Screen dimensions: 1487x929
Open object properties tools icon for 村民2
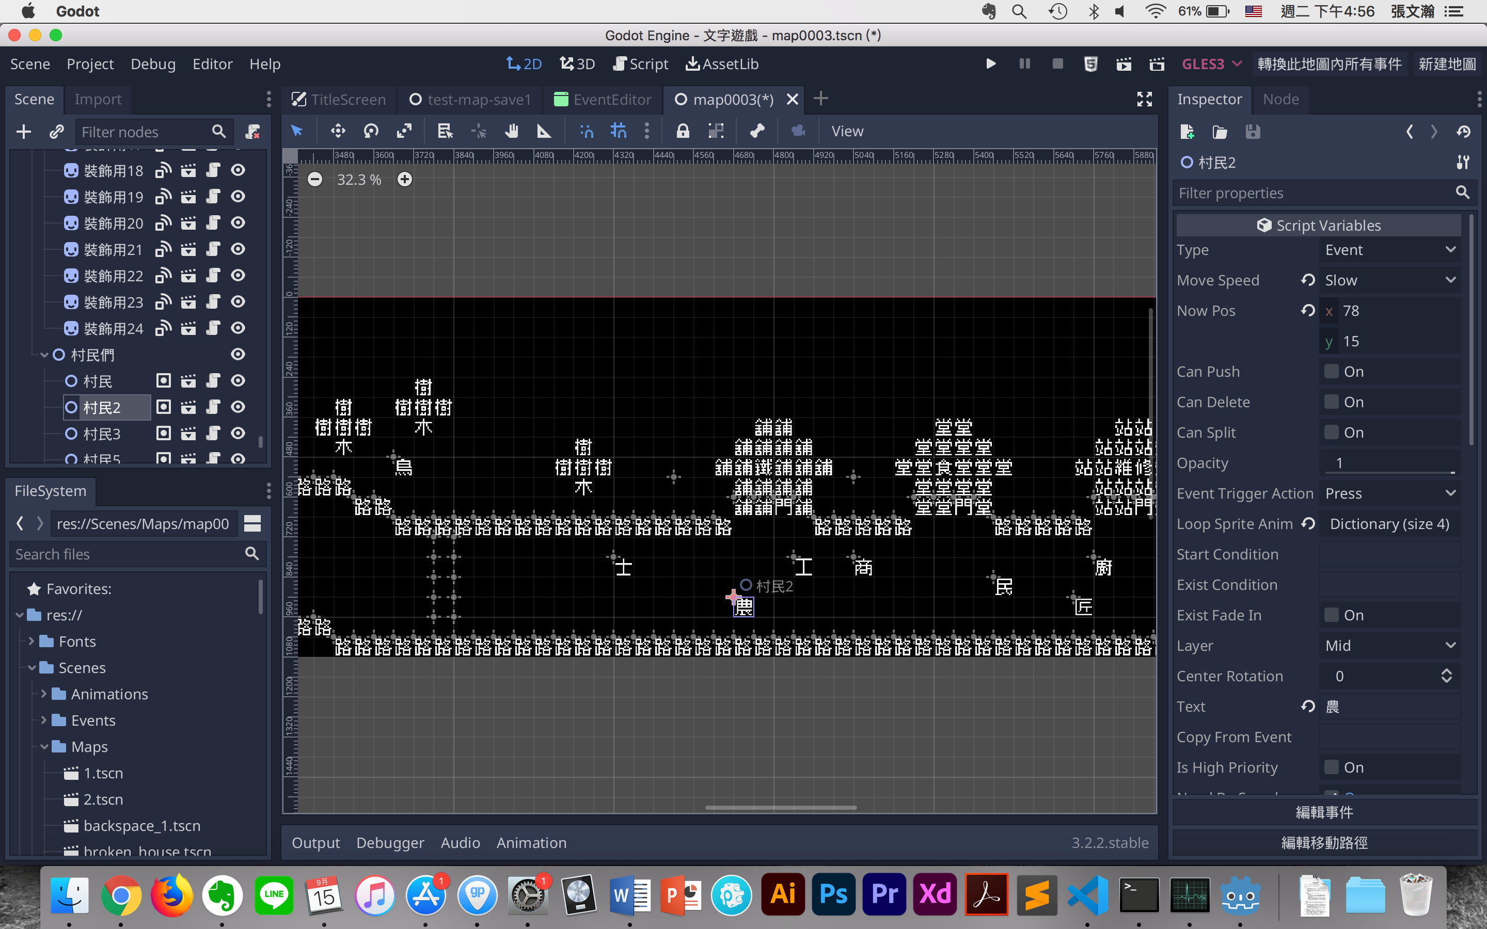click(x=1463, y=162)
